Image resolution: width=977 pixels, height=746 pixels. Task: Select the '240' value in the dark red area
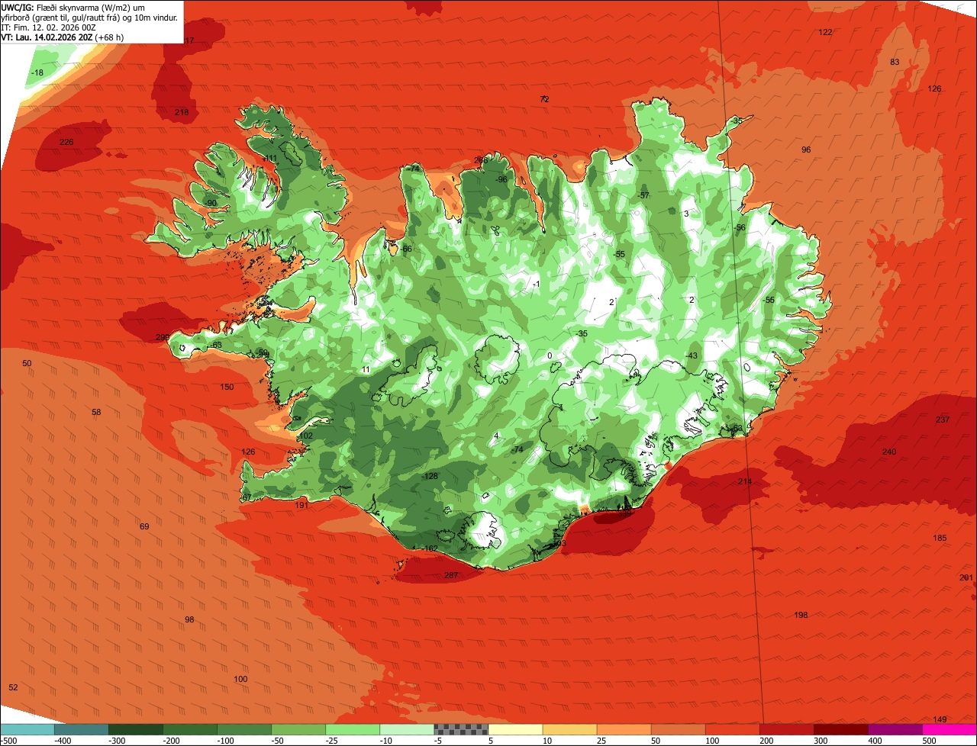(889, 452)
